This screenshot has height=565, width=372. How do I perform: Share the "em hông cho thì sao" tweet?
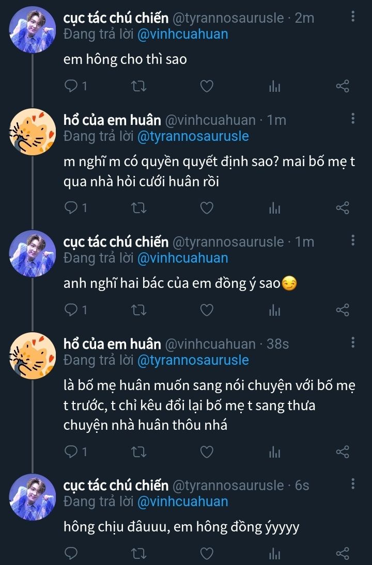point(343,86)
